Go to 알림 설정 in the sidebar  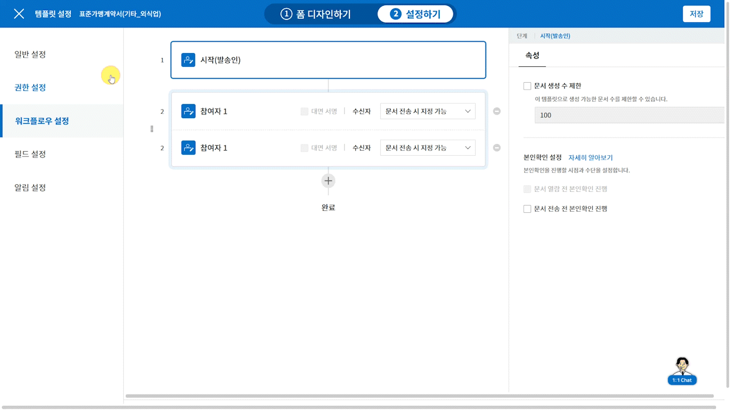click(x=30, y=187)
